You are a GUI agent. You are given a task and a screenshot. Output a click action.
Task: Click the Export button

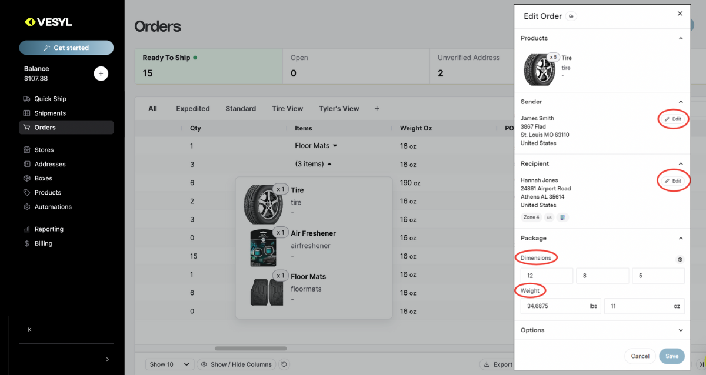(497, 364)
